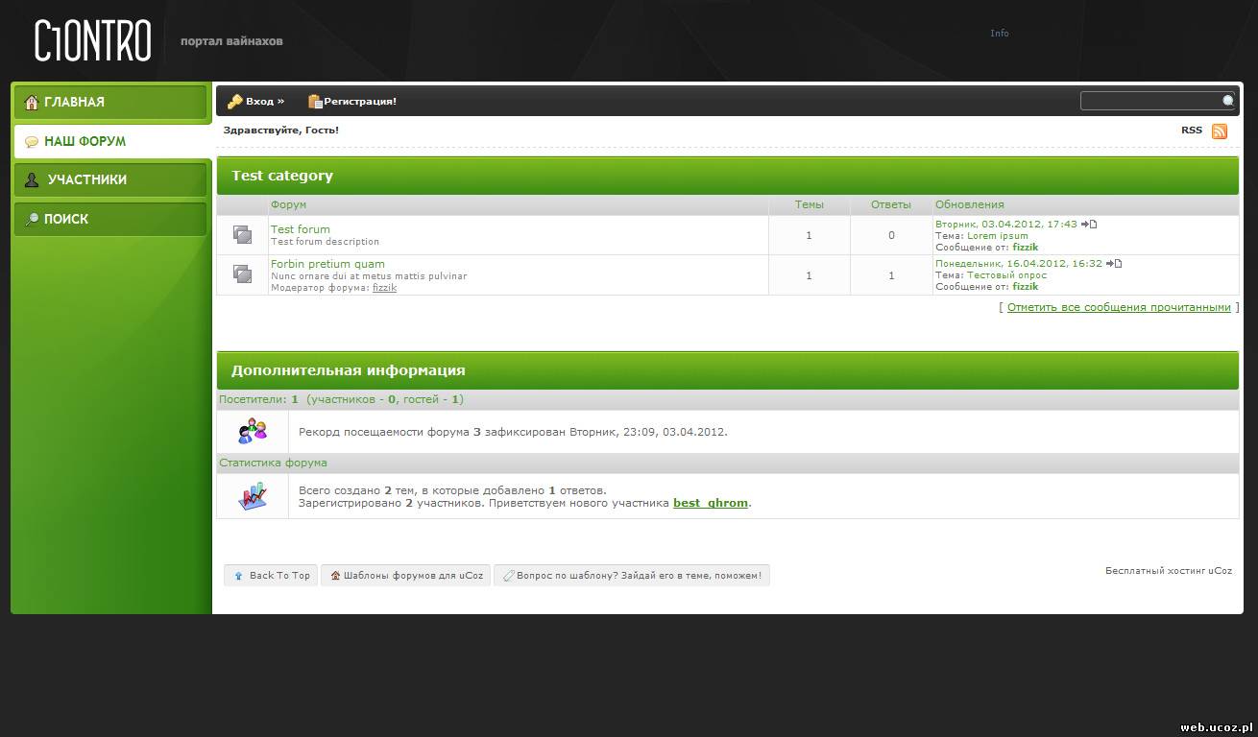Viewport: 1258px width, 737px height.
Task: Open the Участники sidebar page
Action: 110,179
